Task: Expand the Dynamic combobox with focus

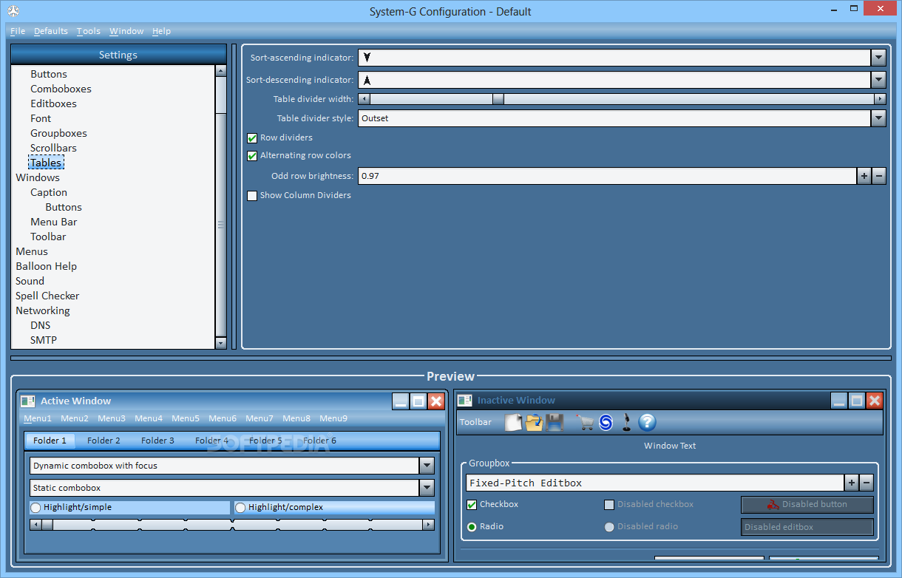Action: [x=427, y=466]
